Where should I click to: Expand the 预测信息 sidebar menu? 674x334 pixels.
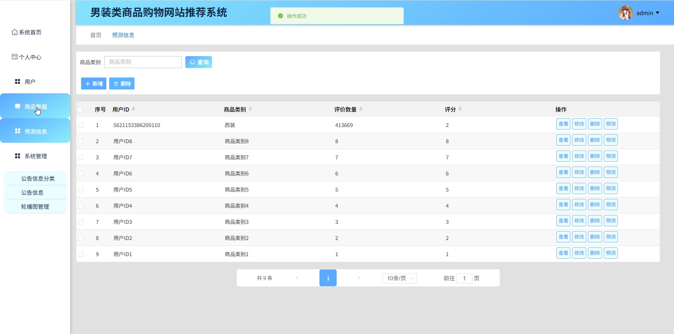(x=35, y=131)
